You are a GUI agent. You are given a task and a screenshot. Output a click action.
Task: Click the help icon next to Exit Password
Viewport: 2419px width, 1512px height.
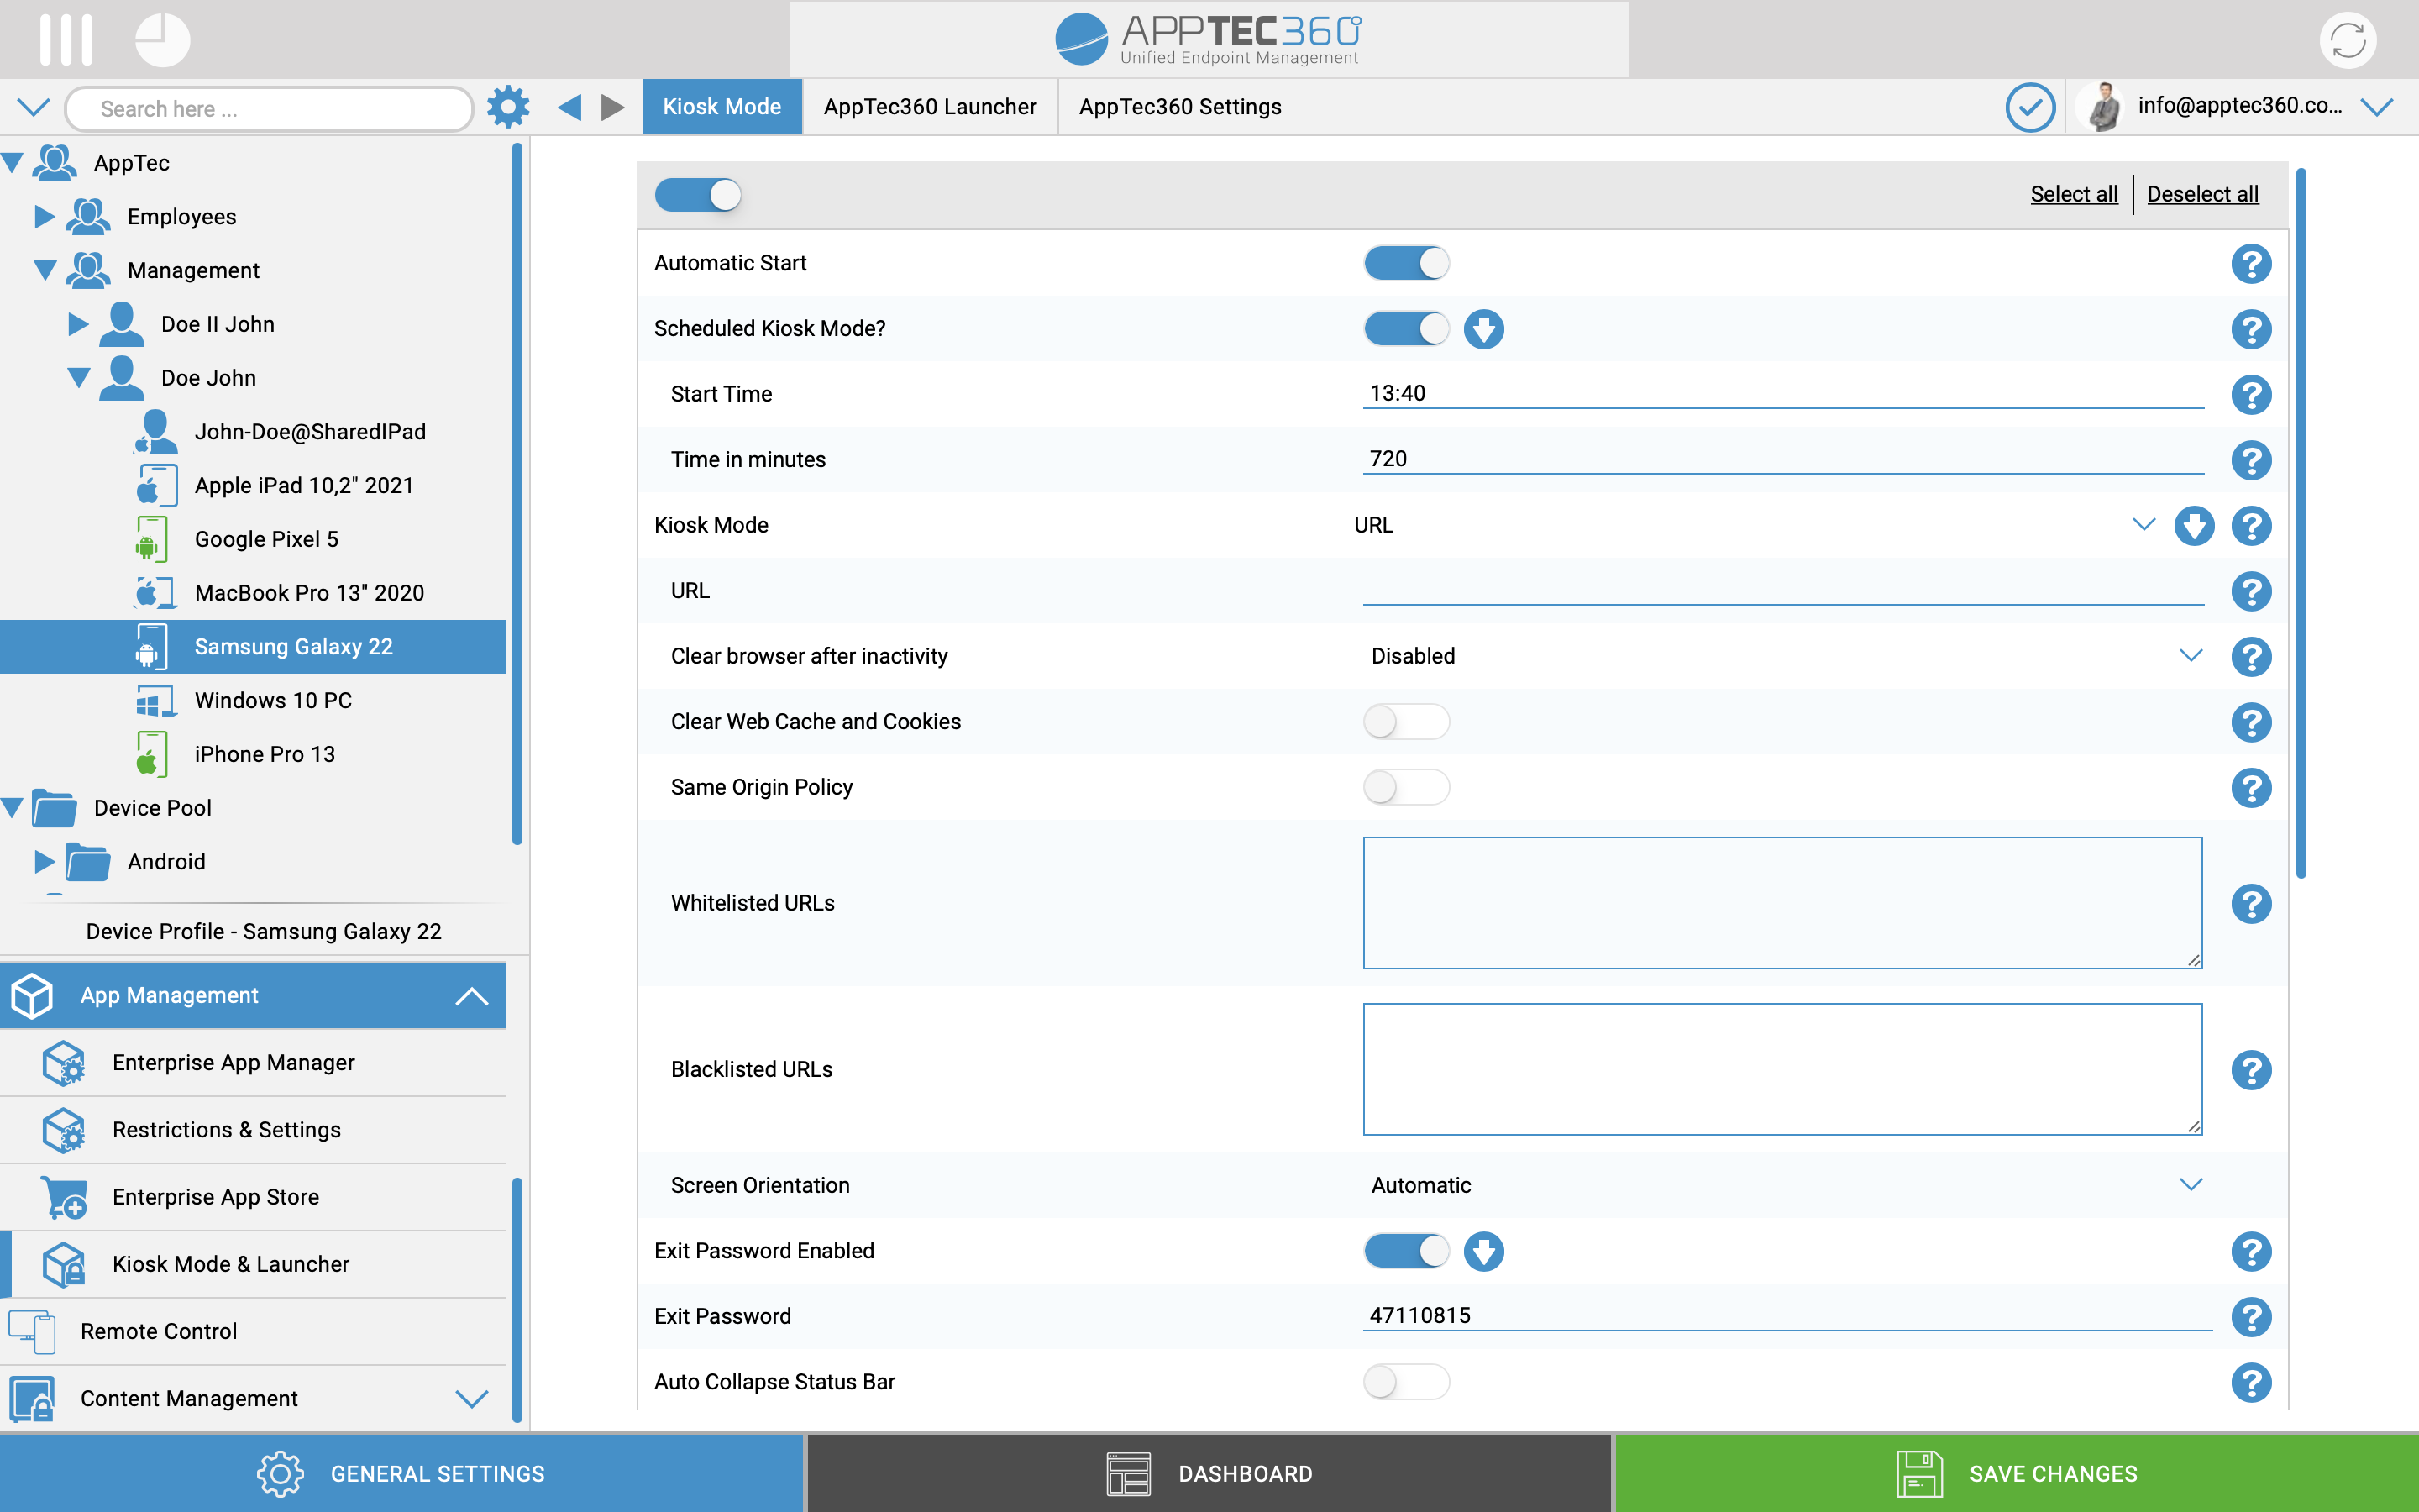(x=2251, y=1317)
